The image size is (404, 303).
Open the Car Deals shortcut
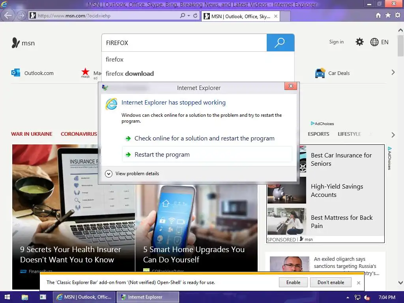pos(332,73)
